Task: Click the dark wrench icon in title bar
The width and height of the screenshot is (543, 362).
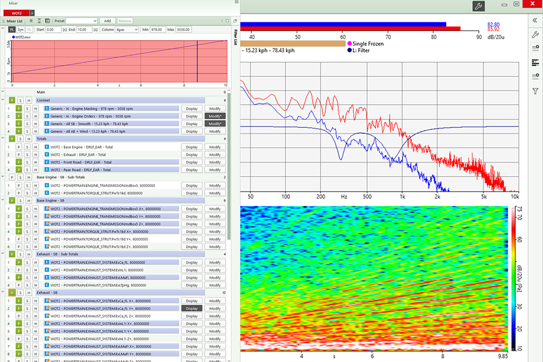Action: click(x=478, y=6)
